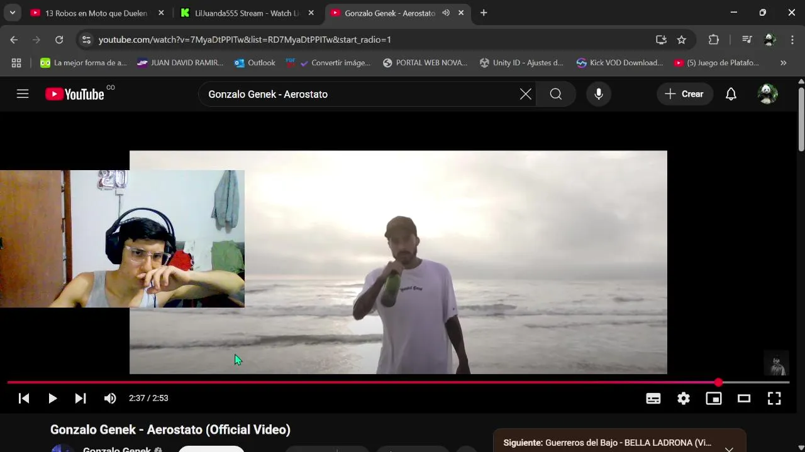Start voice search with the microphone icon
This screenshot has height=452, width=805.
599,94
